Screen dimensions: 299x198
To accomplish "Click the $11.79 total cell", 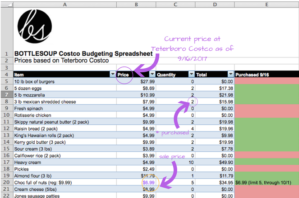I will [215, 176].
